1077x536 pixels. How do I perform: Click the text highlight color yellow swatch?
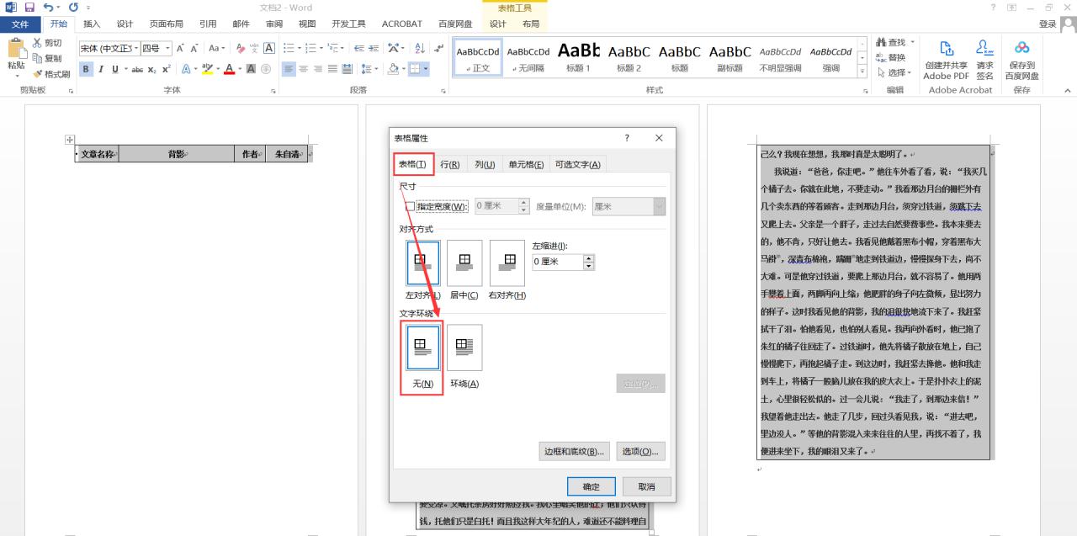[207, 69]
